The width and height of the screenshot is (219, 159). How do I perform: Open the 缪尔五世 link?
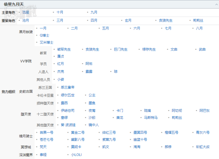[x=68, y=95]
